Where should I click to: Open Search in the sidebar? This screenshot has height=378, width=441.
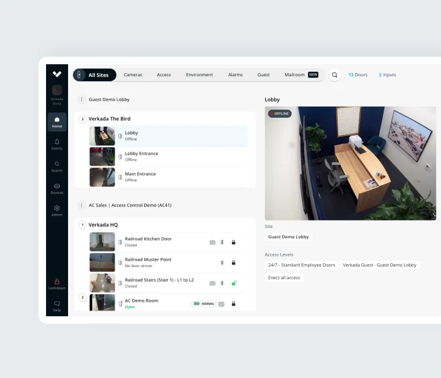coord(57,166)
